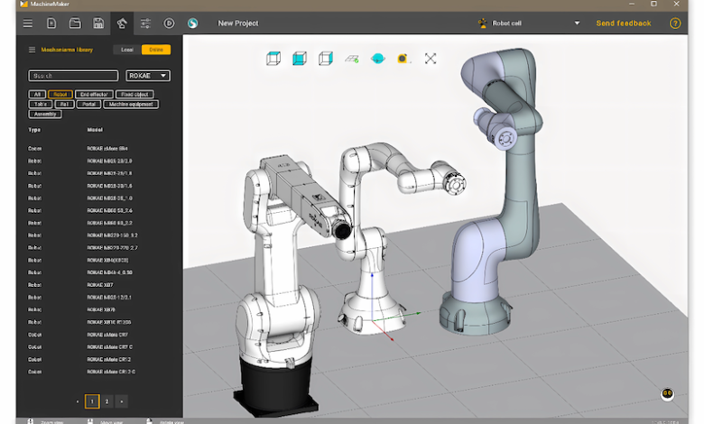Toggle the floor grid icon
Screen dimensions: 704x424
tap(352, 59)
